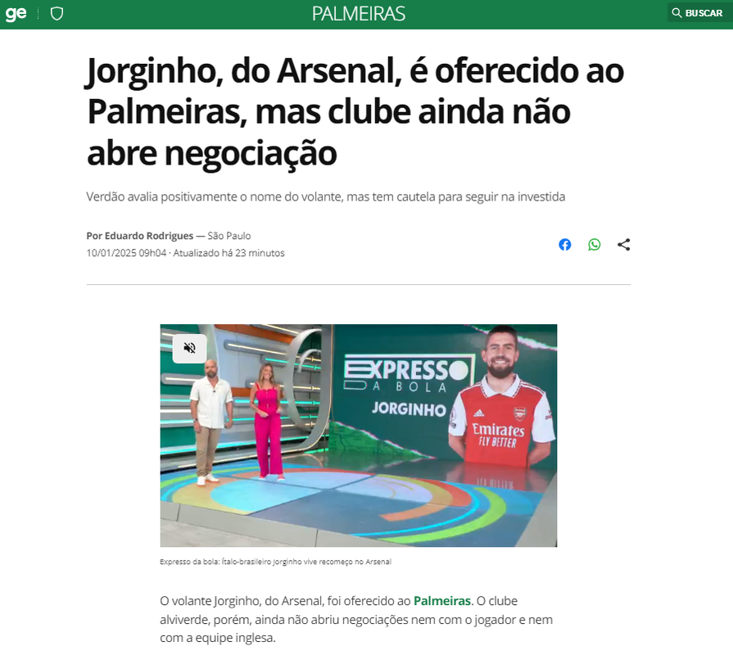
Task: Play the Expresso da Bola video
Action: click(x=359, y=436)
